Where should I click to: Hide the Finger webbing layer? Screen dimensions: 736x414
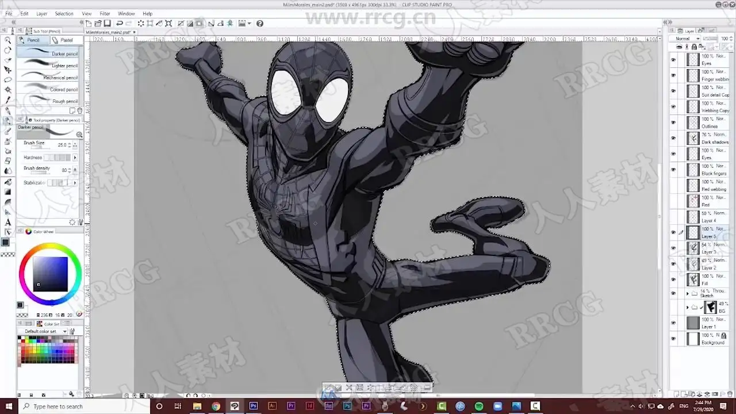673,75
